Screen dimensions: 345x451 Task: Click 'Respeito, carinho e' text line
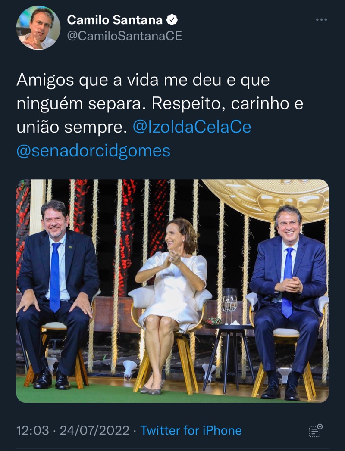[x=228, y=103]
